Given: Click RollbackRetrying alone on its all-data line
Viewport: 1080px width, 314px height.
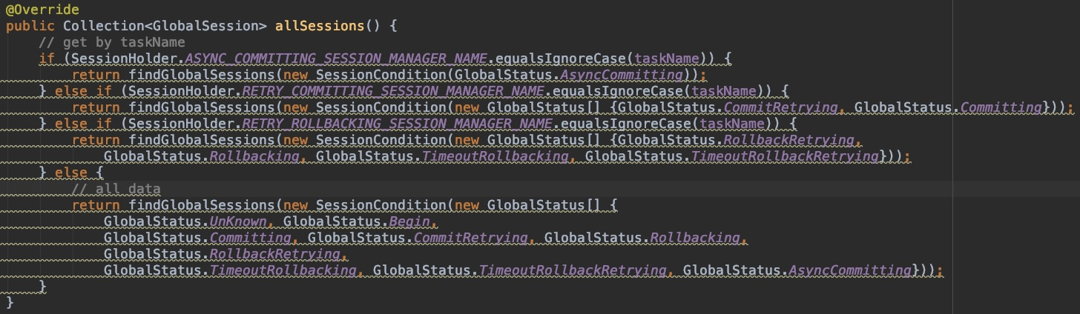Looking at the screenshot, I should (274, 254).
